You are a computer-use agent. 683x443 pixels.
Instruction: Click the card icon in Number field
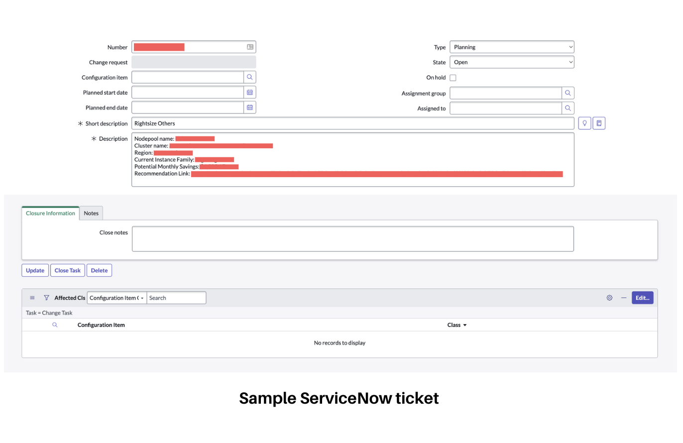(250, 47)
